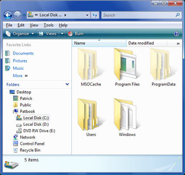Click the Network icon in tree
Image resolution: width=185 pixels, height=175 pixels.
coord(16,137)
